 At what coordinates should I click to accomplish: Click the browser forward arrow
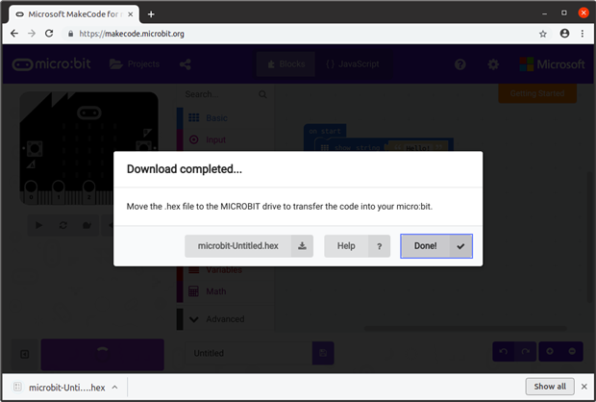[32, 34]
